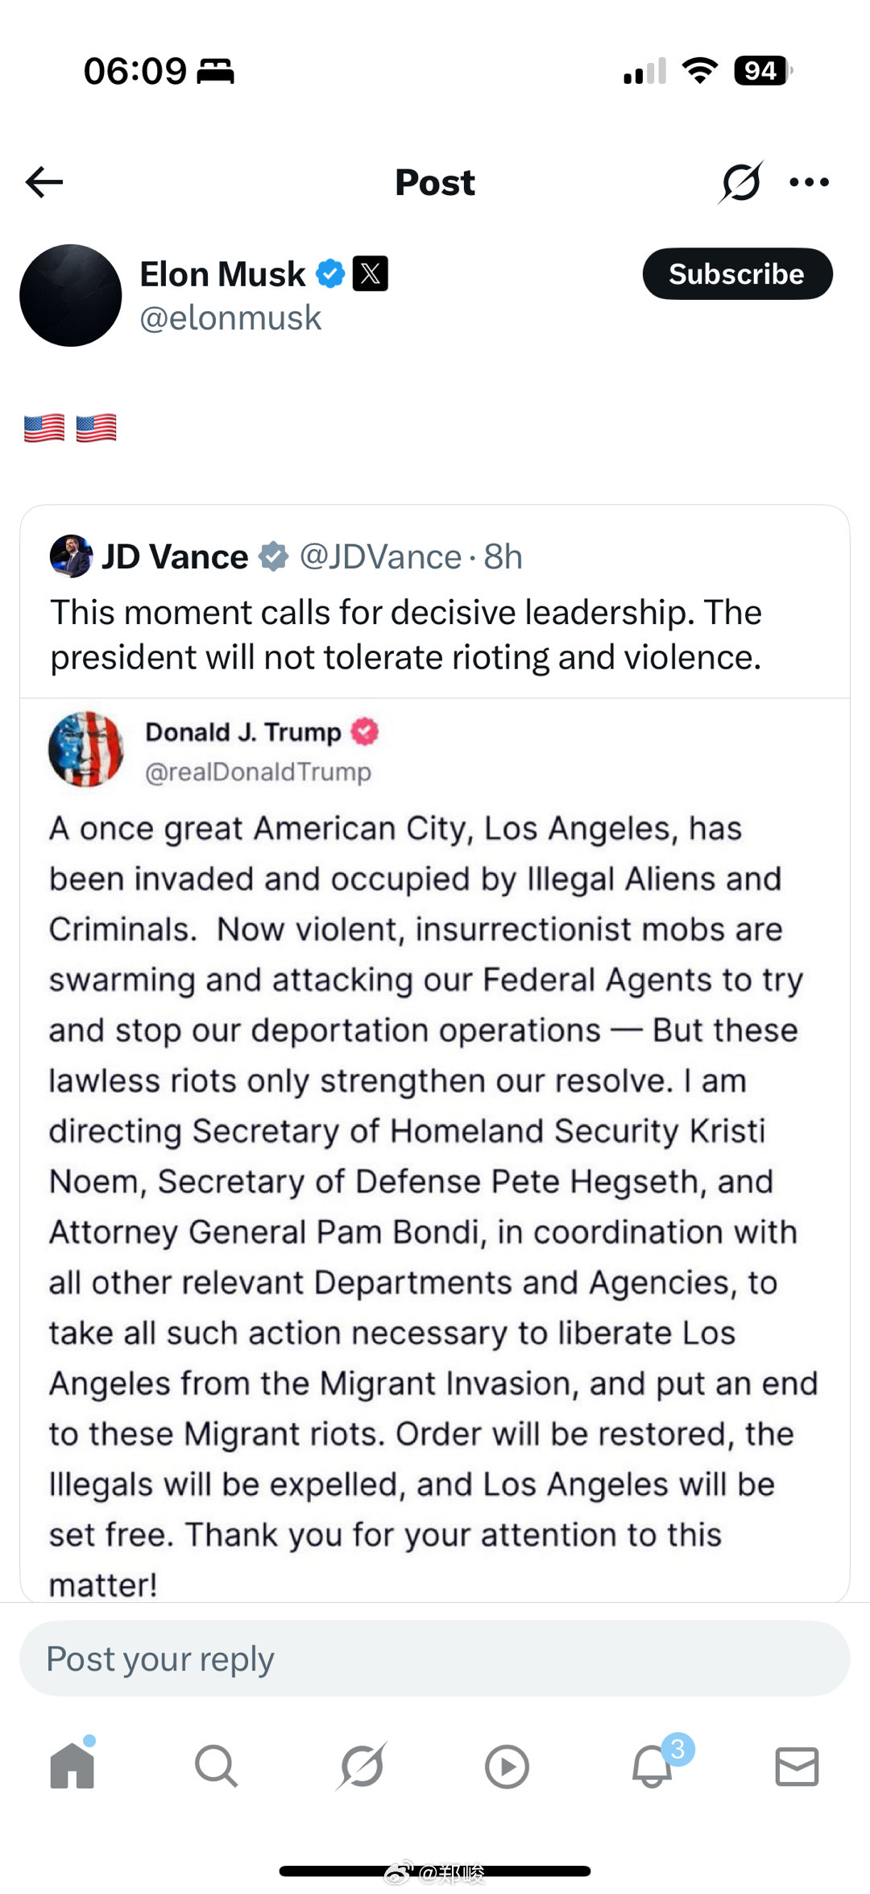Open Elon Musk's profile picture

(71, 296)
